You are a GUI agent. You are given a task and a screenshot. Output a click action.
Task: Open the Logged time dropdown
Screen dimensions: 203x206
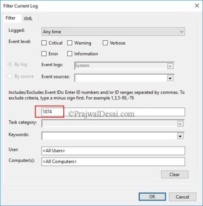pyautogui.click(x=113, y=31)
